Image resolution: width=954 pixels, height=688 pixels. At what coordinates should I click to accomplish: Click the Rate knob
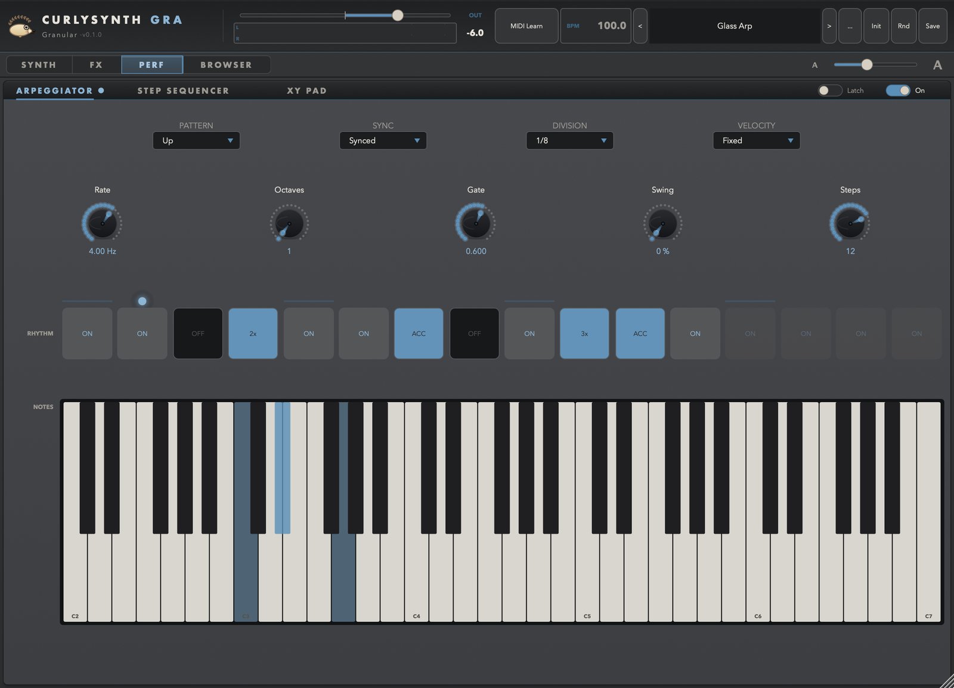click(x=102, y=223)
